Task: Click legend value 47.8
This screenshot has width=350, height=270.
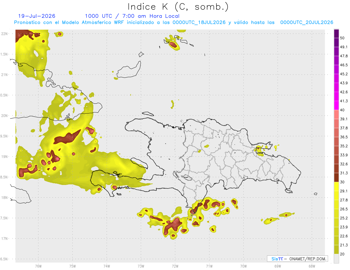Action: click(344, 56)
